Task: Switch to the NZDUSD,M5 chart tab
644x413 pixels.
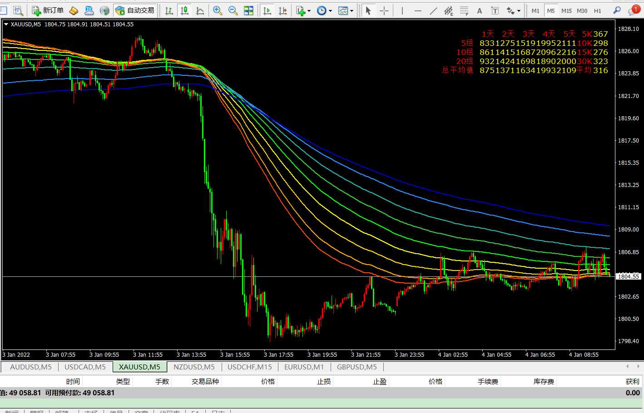Action: click(x=194, y=367)
